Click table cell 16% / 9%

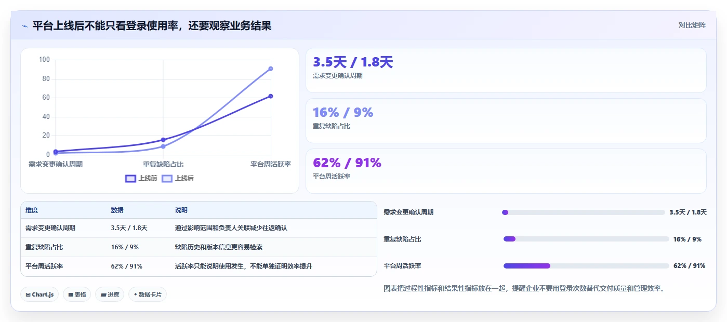tap(125, 247)
